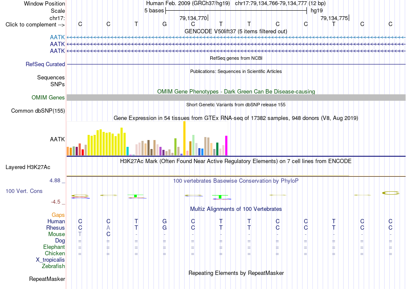Select the Human alignment row label
406x289 pixels.
pyautogui.click(x=56, y=221)
